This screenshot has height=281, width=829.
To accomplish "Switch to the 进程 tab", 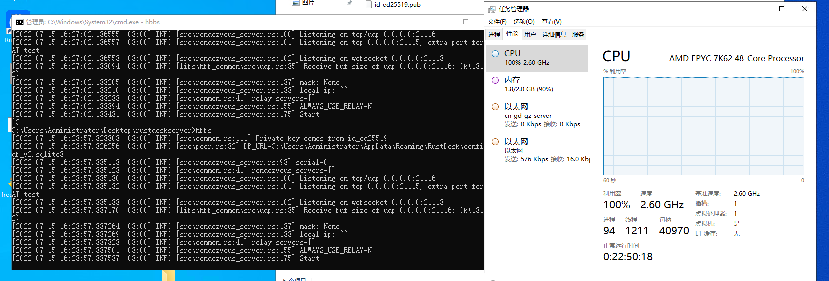I will tap(494, 34).
